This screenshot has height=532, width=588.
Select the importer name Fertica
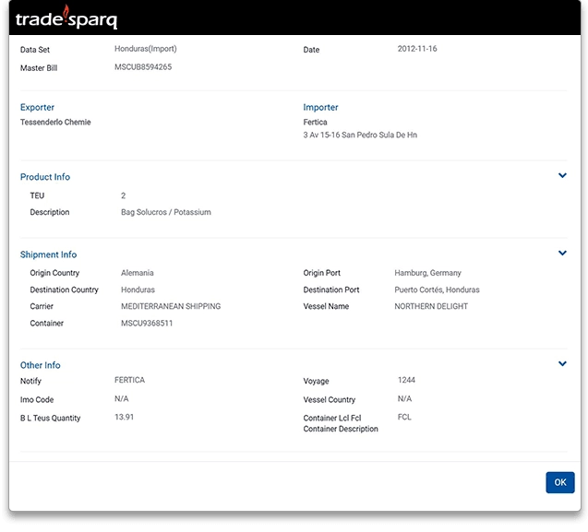(x=315, y=122)
